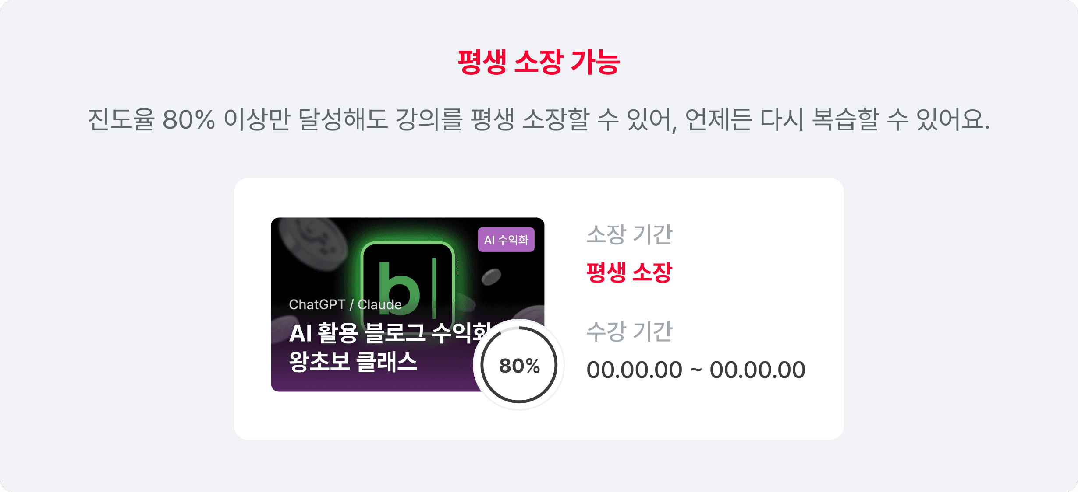Click the small coin beside the logo
This screenshot has width=1078, height=492.
pos(491,277)
